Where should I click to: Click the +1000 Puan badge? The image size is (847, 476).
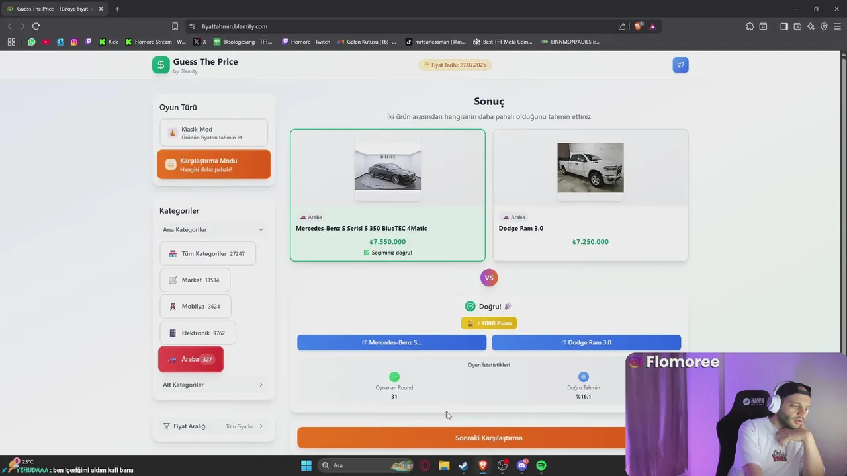point(489,323)
